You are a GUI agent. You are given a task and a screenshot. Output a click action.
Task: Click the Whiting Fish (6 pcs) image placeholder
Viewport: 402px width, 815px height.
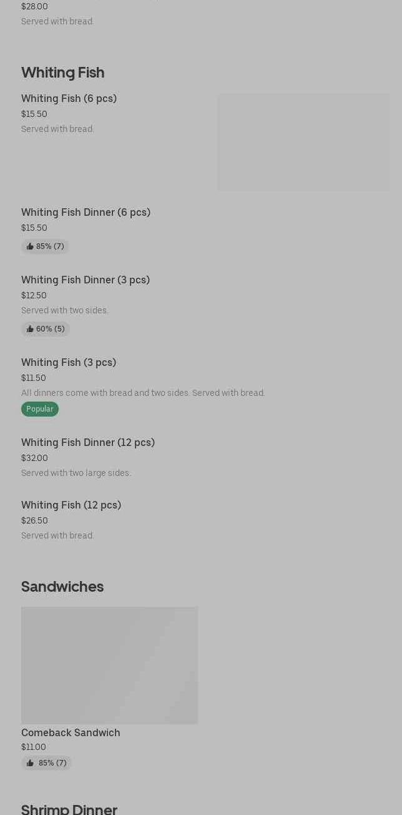click(303, 142)
